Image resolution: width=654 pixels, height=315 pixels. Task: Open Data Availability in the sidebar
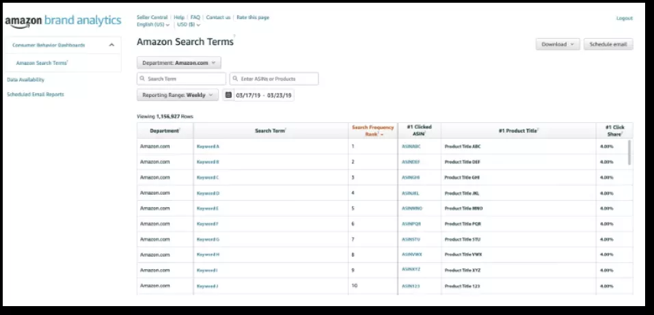(x=25, y=80)
